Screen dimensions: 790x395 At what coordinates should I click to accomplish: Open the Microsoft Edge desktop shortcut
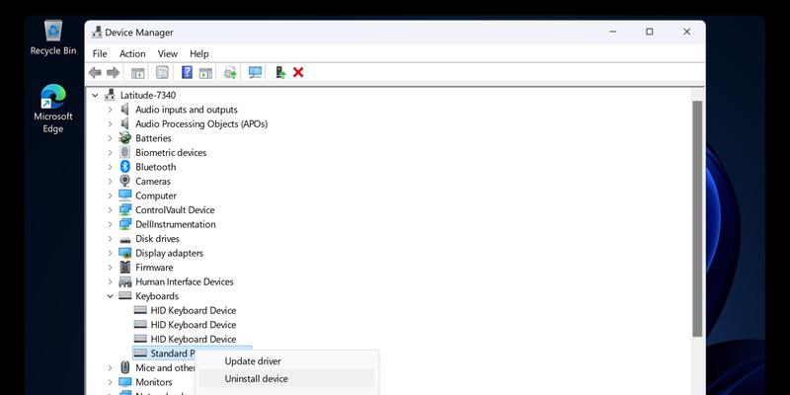click(53, 109)
